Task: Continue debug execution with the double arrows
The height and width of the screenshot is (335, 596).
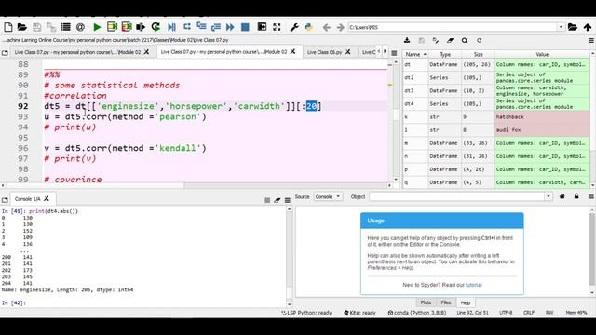Action: (230, 27)
